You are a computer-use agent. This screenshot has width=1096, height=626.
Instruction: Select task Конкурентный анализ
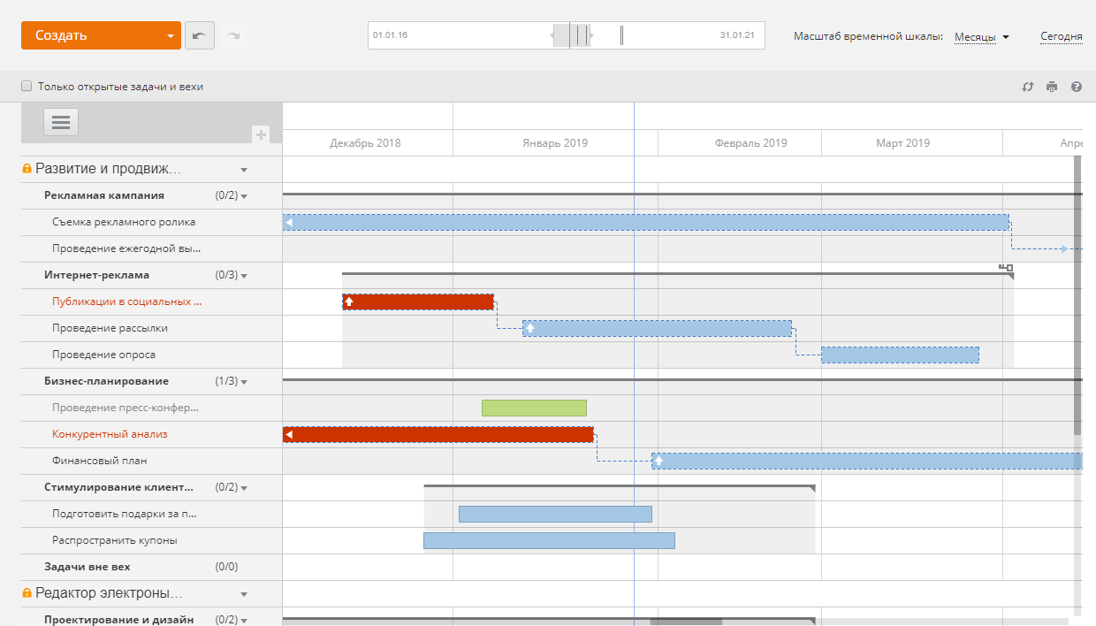[x=110, y=434]
